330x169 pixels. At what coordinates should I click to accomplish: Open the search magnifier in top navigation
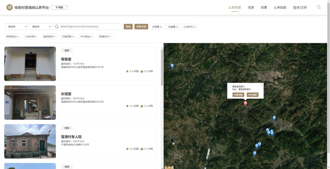tap(319, 7)
